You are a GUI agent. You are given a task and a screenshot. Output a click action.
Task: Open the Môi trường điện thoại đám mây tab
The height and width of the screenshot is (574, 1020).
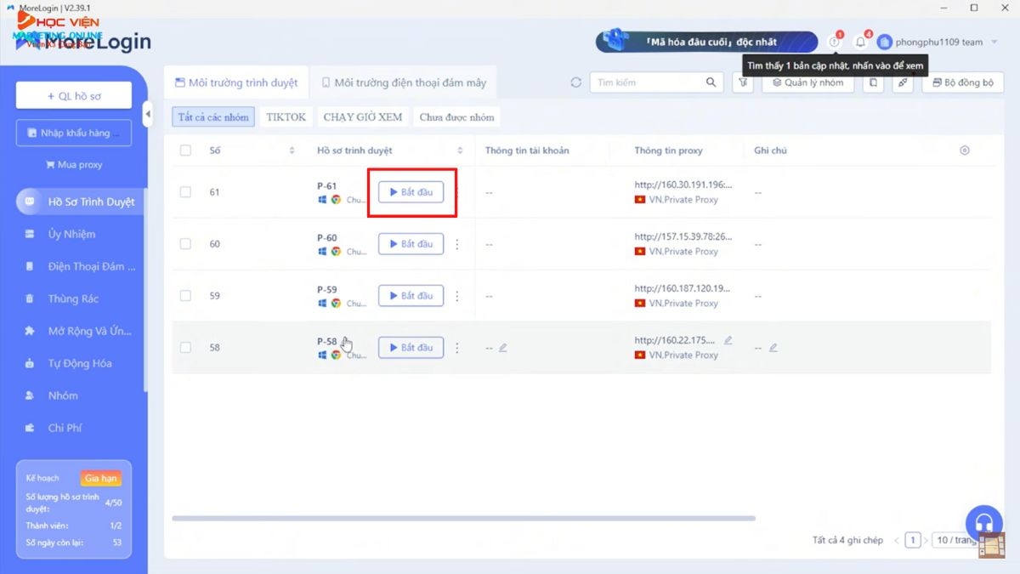tap(404, 82)
